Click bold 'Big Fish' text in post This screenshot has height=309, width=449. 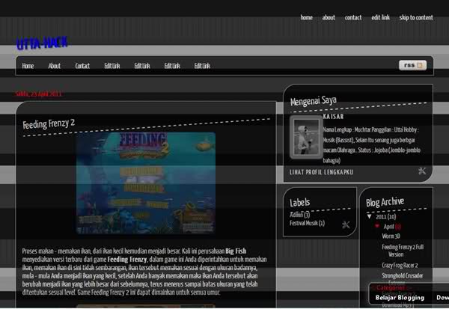[236, 251]
